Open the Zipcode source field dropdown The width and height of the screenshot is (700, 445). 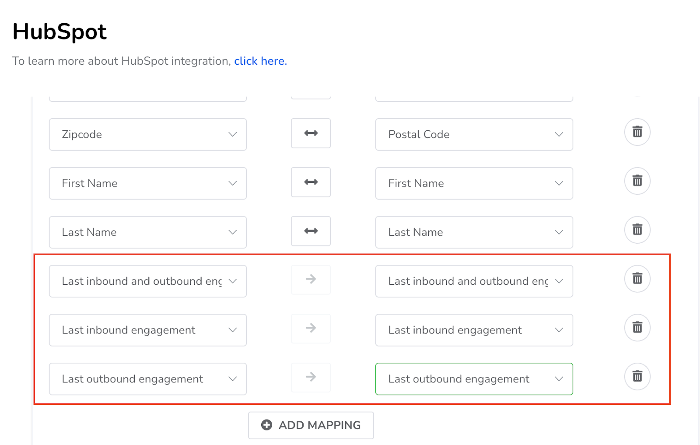coord(148,134)
